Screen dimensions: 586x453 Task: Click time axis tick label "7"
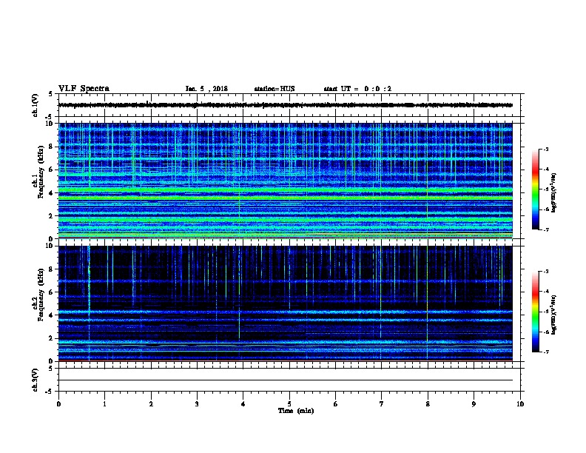click(382, 403)
